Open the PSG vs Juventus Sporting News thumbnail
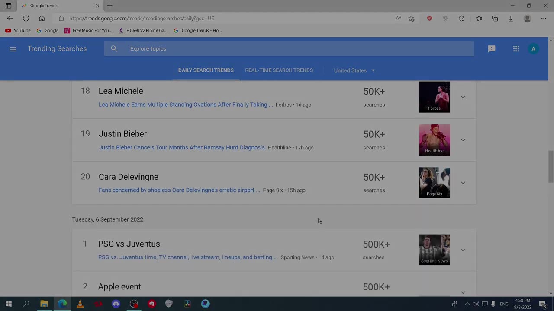554x311 pixels. point(435,250)
